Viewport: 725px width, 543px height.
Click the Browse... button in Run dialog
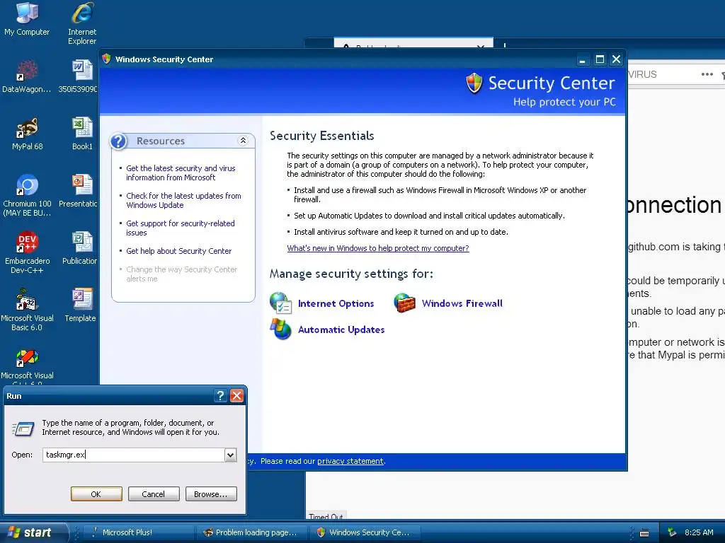click(x=211, y=494)
